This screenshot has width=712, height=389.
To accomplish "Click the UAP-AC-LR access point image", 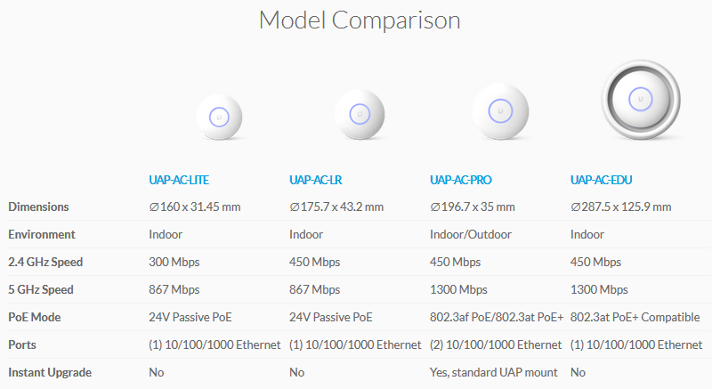I will (360, 114).
